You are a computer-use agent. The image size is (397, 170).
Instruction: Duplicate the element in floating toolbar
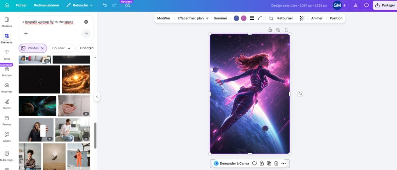coord(269,163)
